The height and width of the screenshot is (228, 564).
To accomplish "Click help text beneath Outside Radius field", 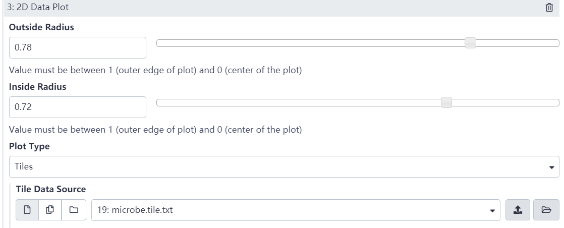I will [x=155, y=70].
